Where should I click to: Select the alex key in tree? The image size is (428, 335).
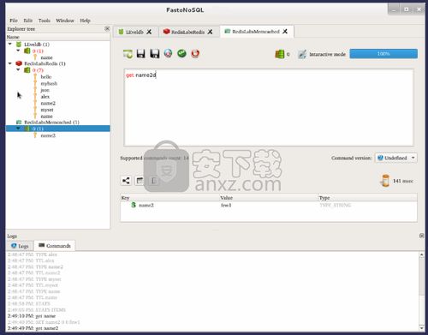click(x=45, y=97)
